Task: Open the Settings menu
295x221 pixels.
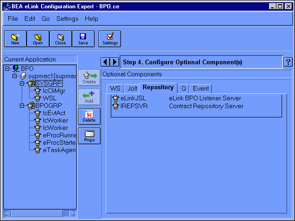Action: (67, 18)
